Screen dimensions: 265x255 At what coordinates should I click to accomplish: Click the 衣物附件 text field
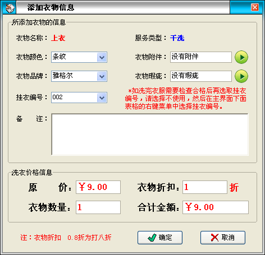pyautogui.click(x=201, y=57)
